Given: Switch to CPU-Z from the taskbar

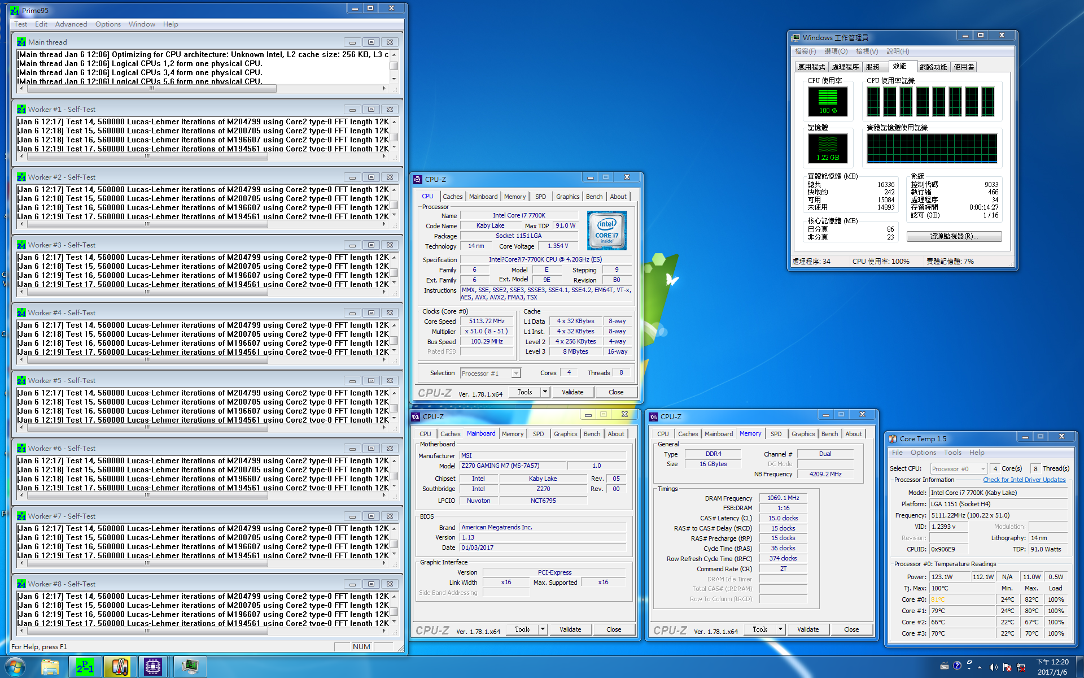Looking at the screenshot, I should (153, 667).
